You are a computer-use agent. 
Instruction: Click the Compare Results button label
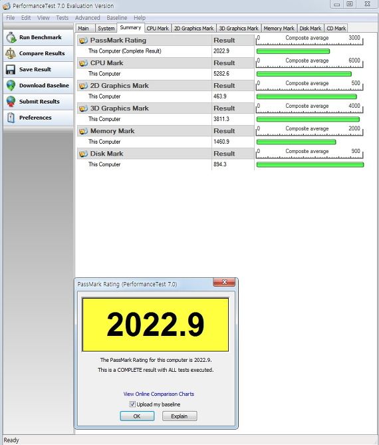point(42,53)
